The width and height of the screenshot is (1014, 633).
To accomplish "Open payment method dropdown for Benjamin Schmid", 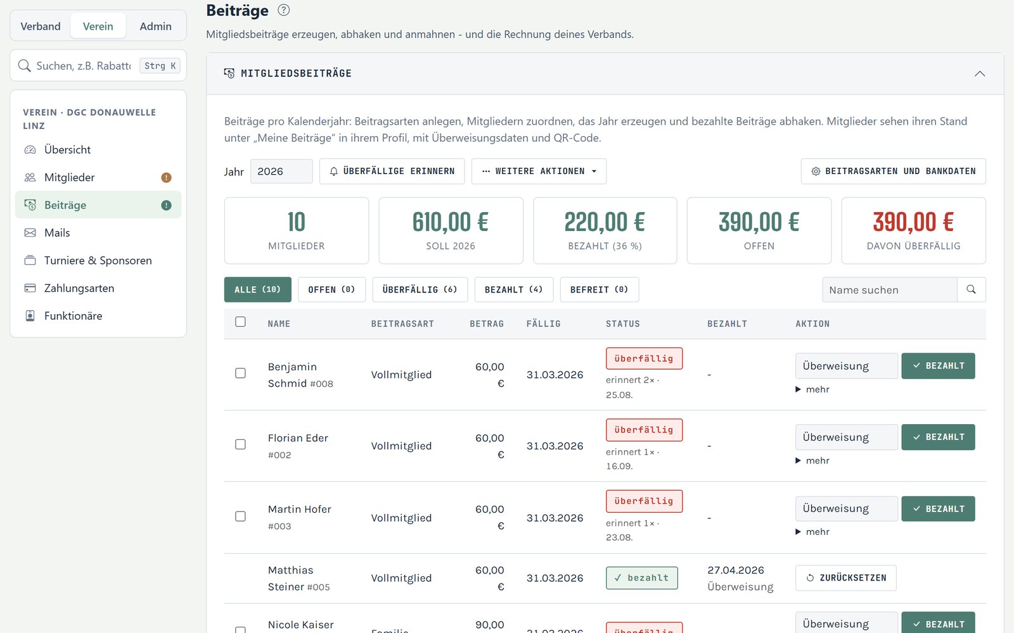I will click(x=847, y=366).
